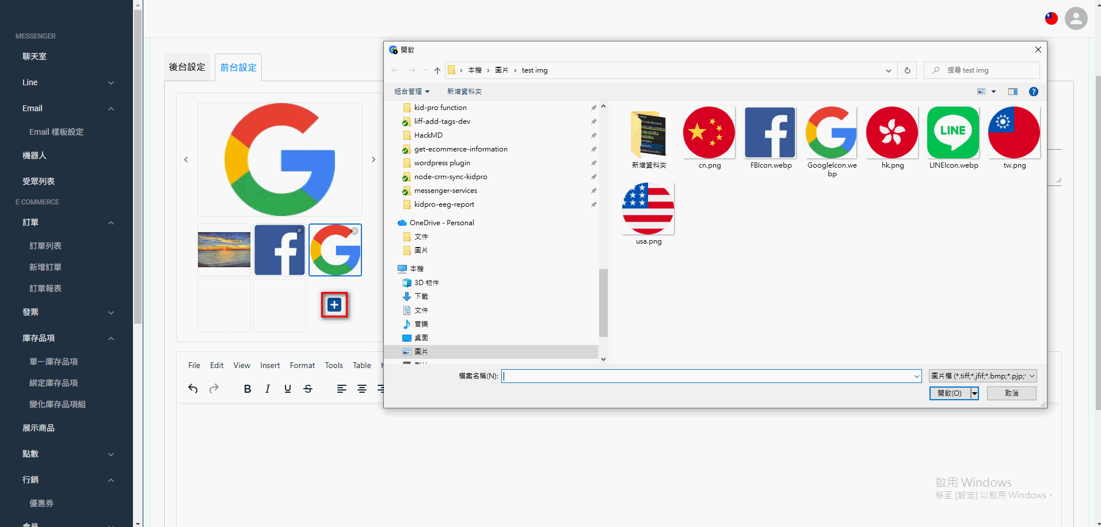Go up one folder level in dialog
The height and width of the screenshot is (527, 1101).
coord(437,70)
